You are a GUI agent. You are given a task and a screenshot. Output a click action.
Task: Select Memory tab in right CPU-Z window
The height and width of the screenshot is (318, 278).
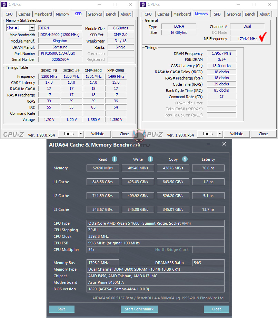pyautogui.click(x=201, y=14)
